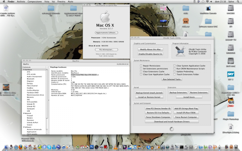Launch VLC cone icon in Dock
The height and width of the screenshot is (151, 242).
tap(115, 147)
